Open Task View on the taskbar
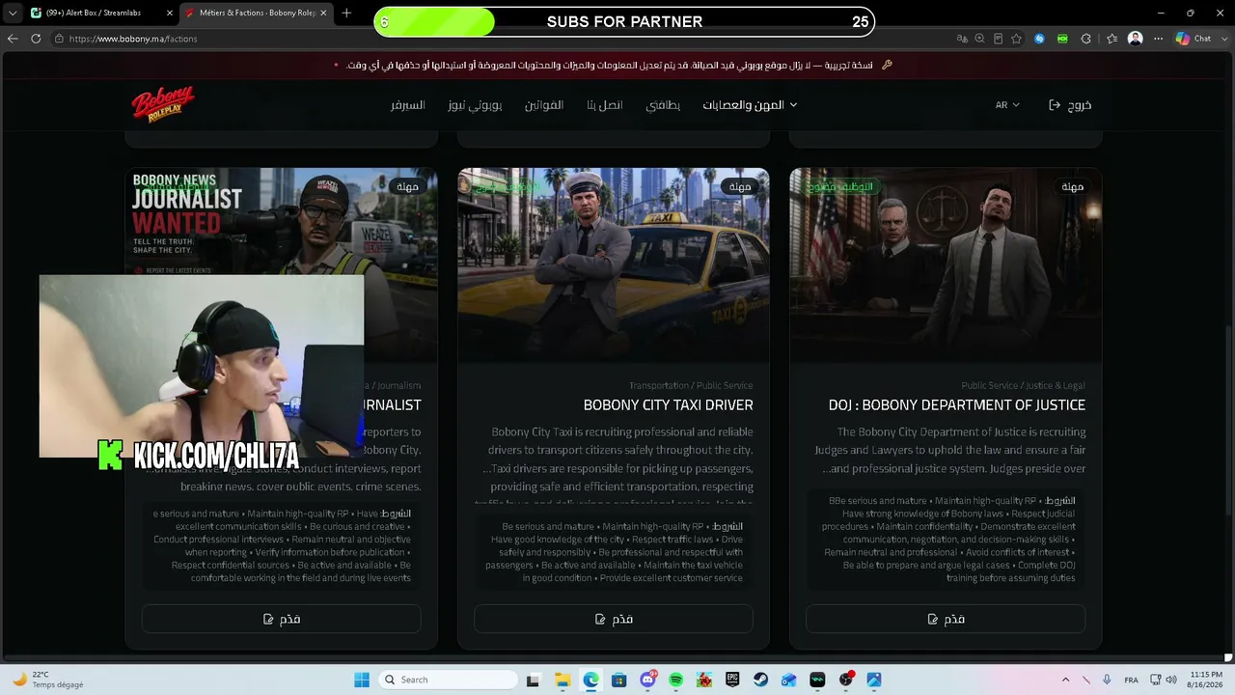This screenshot has width=1235, height=695. [533, 680]
